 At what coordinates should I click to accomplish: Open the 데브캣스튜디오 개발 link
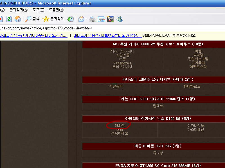click(107, 36)
